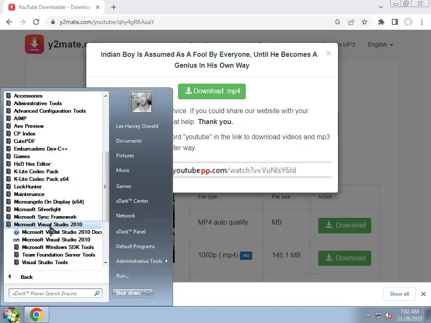Image resolution: width=431 pixels, height=323 pixels.
Task: Open the Chrome extensions puzzle icon
Action: (x=381, y=22)
